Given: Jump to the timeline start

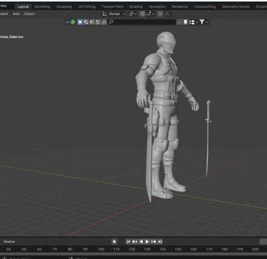Looking at the screenshot, I should click(x=128, y=242).
